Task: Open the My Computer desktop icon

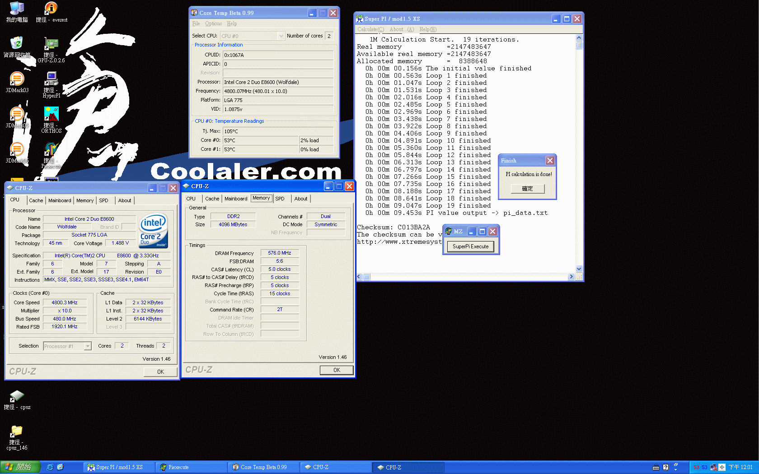Action: (x=17, y=12)
